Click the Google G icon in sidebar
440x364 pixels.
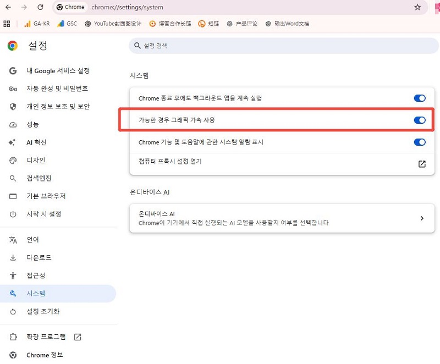pyautogui.click(x=13, y=71)
